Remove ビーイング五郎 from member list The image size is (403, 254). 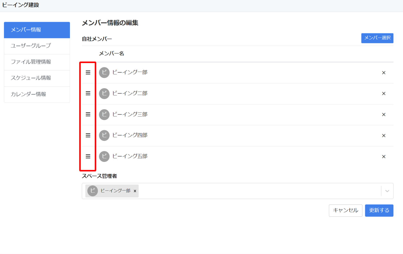click(383, 157)
